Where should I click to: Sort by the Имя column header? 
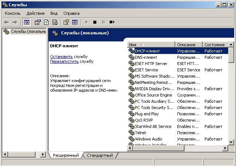(x=151, y=45)
